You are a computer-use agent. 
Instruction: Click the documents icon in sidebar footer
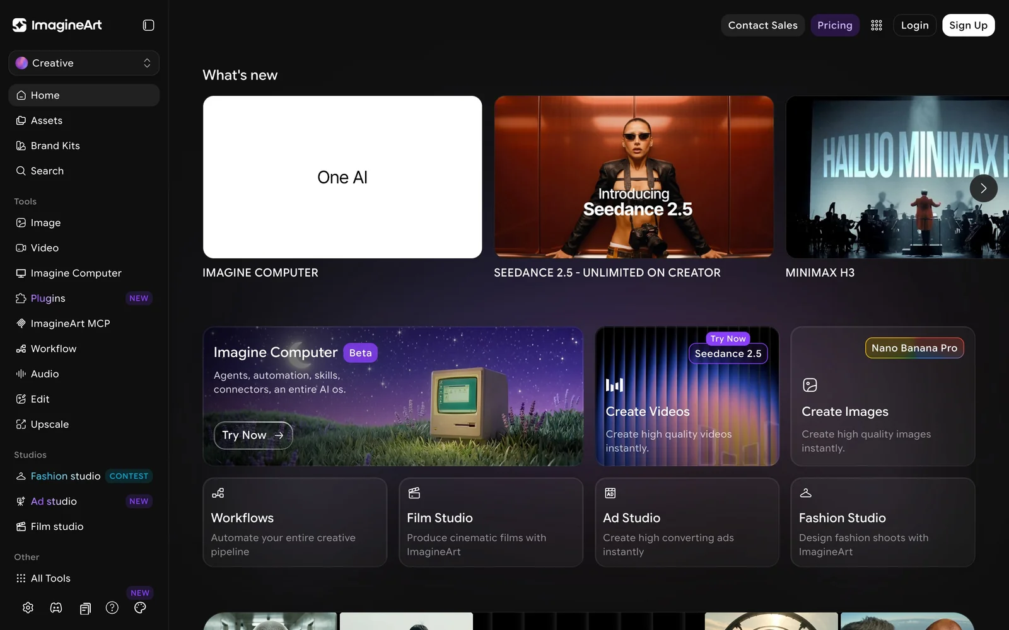(x=85, y=608)
